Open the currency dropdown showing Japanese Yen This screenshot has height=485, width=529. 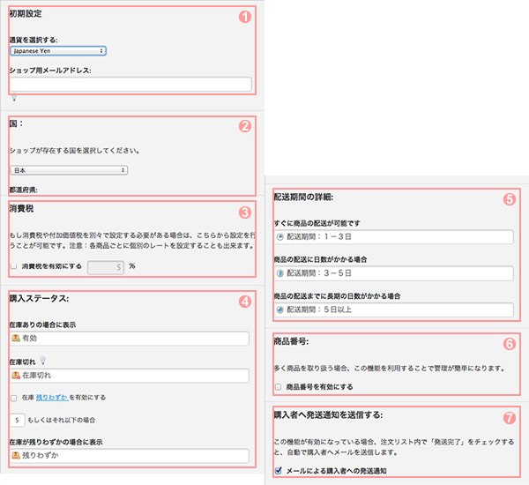tap(58, 51)
